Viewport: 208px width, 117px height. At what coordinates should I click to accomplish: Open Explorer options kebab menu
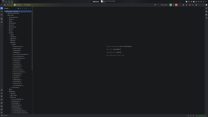point(29,8)
